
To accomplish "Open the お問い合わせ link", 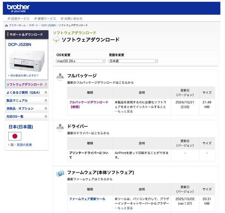I will [72, 18].
